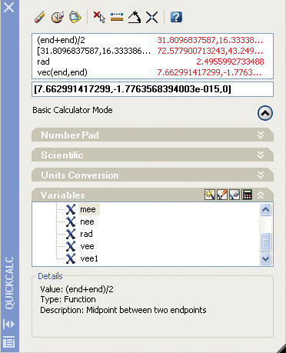Click the Clear eraser icon
The height and width of the screenshot is (353, 286).
pyautogui.click(x=40, y=18)
